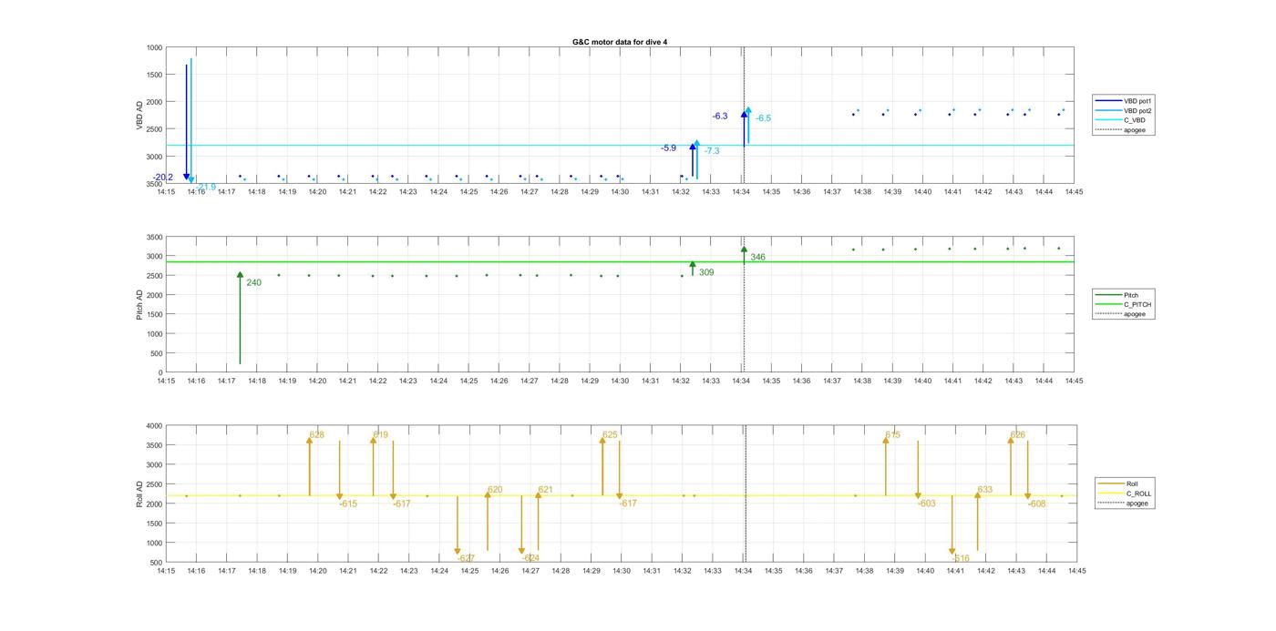Click the '-20.2' VBD annotation

[163, 178]
